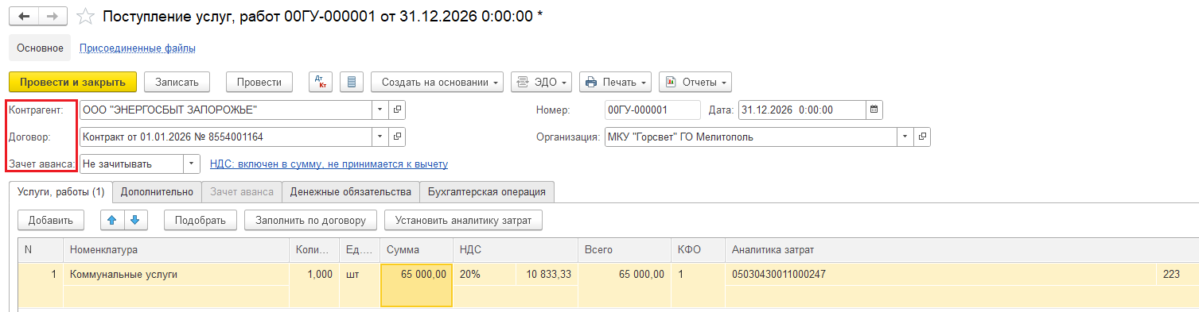The image size is (1199, 312).
Task: Open Договор record with open-form icon
Action: pyautogui.click(x=398, y=137)
